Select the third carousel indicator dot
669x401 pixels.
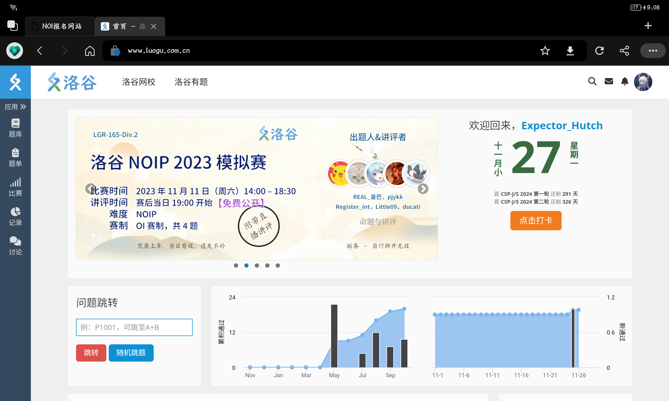pos(257,266)
